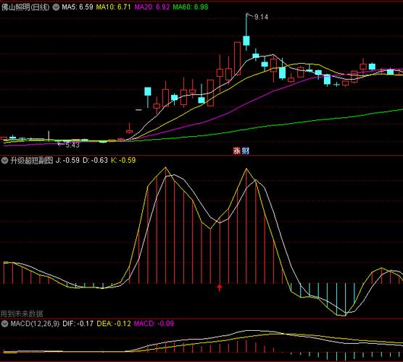Select the 5.43 low price label
403x362 pixels.
pos(72,145)
